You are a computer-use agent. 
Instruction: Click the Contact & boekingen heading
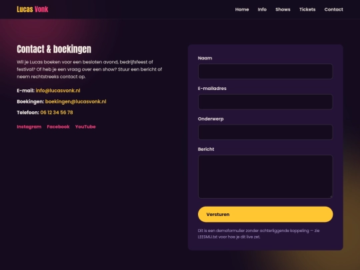[x=54, y=49]
